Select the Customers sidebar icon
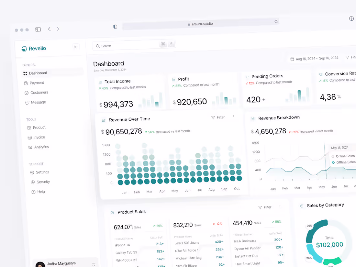 [27, 93]
